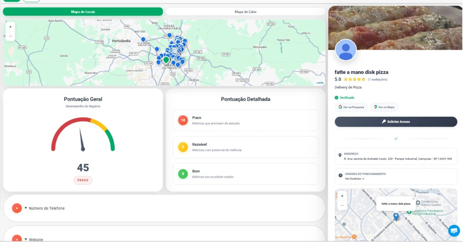Click the green 8 Bom badge
The width and height of the screenshot is (463, 242).
tap(183, 174)
